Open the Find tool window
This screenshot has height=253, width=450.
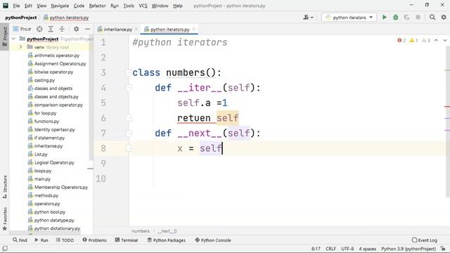point(20,240)
